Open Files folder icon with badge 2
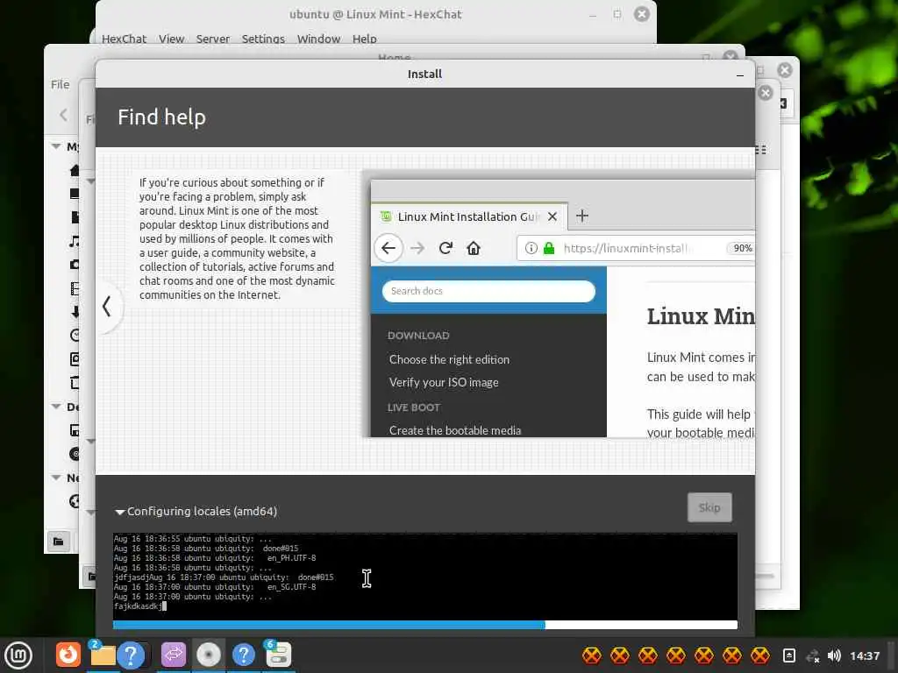 (x=103, y=655)
